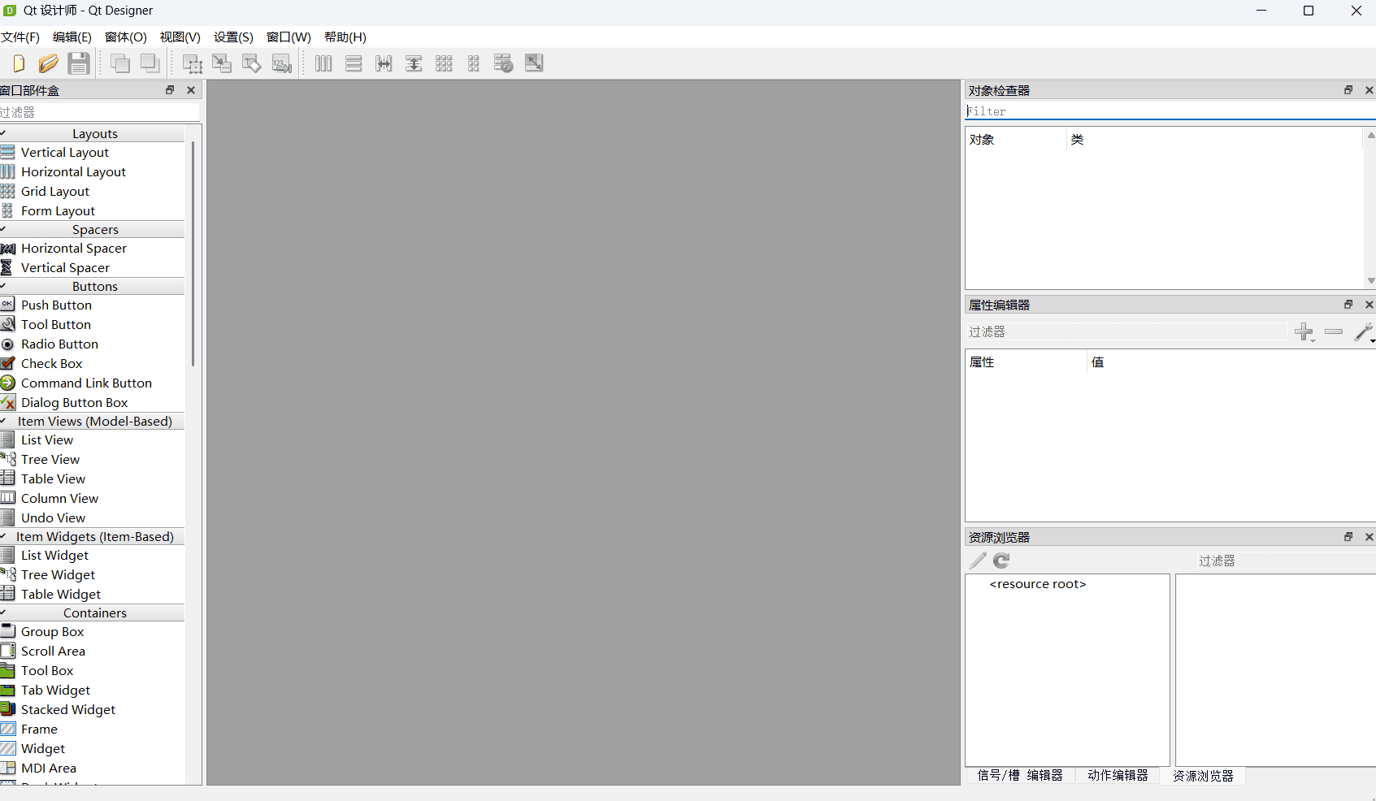1376x801 pixels.
Task: Click the New form toolbar icon
Action: pos(19,63)
